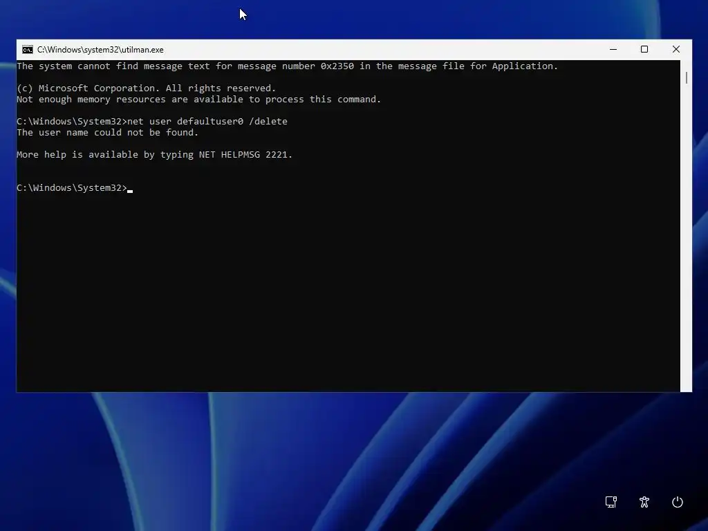Click the '(c) Microsoft Corporation' copyright line
The height and width of the screenshot is (531, 708).
(x=147, y=88)
